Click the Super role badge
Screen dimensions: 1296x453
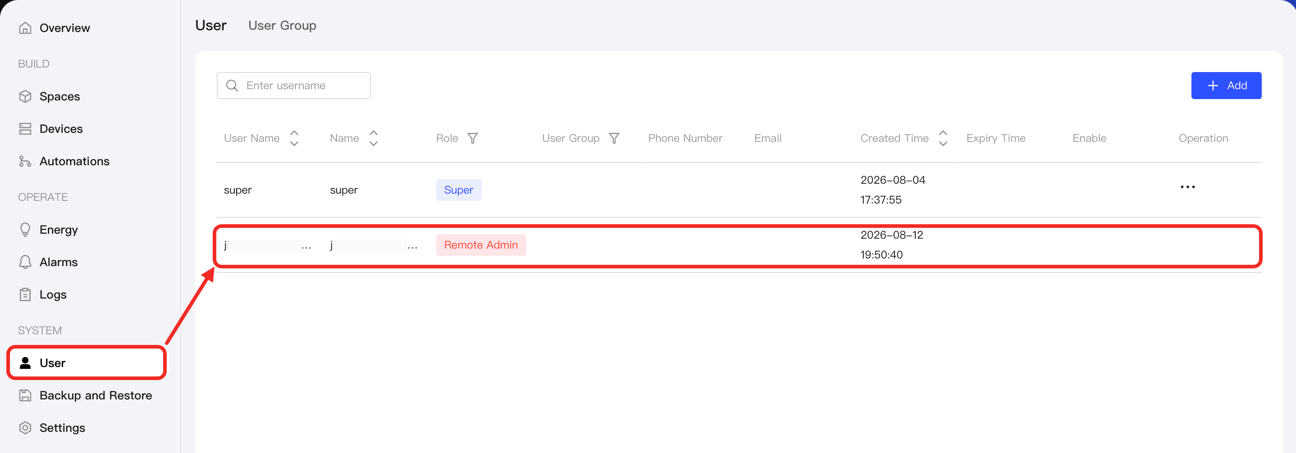(458, 190)
